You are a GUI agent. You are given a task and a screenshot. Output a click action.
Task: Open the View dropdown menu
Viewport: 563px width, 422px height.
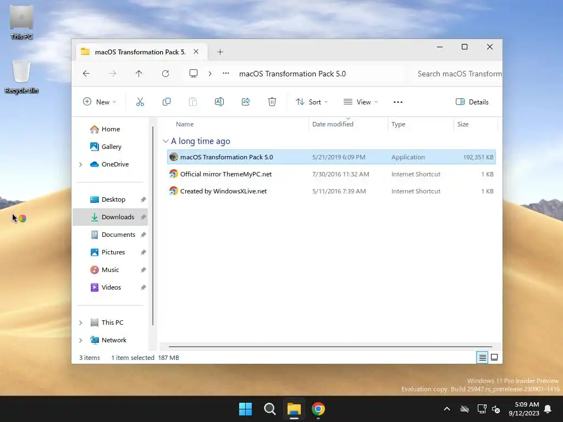pos(361,102)
